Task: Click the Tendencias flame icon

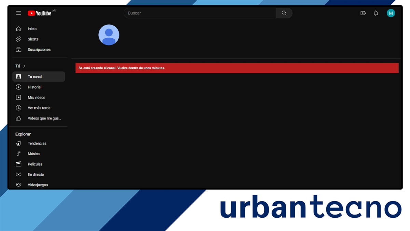Action: coord(18,143)
